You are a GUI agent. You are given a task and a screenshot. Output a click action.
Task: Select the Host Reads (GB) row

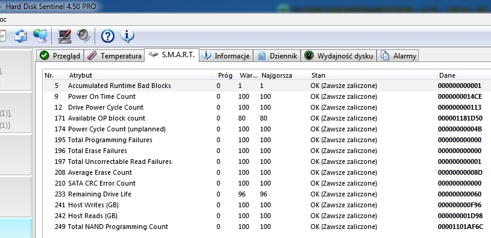(x=267, y=216)
